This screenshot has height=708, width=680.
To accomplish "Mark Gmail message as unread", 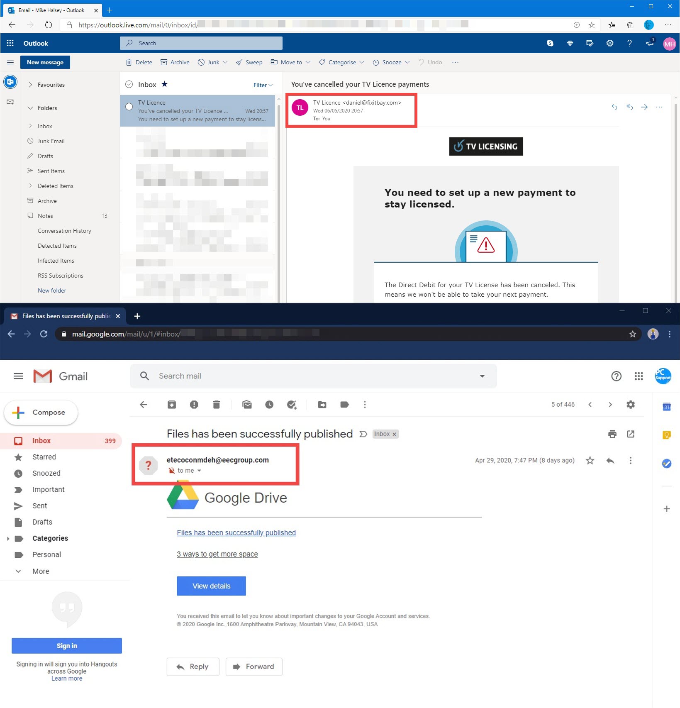I will [x=247, y=405].
